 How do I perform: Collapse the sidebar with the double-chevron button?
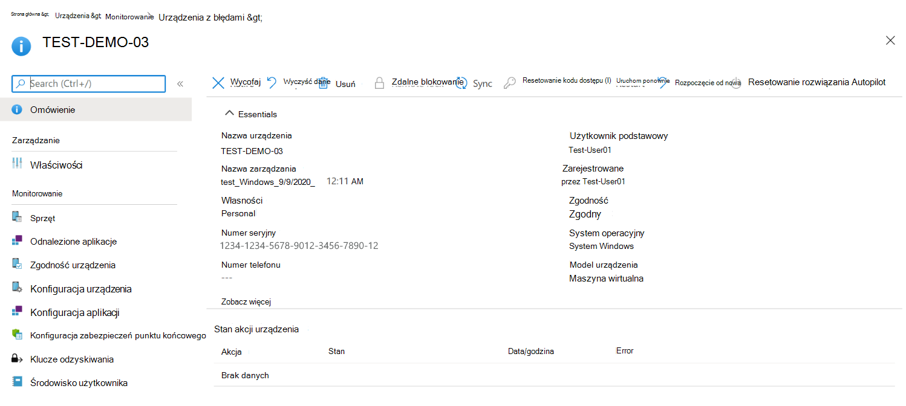(x=180, y=84)
